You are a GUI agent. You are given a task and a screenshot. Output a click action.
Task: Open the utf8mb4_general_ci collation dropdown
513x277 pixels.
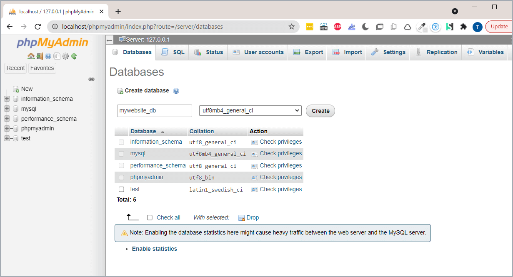pos(250,111)
